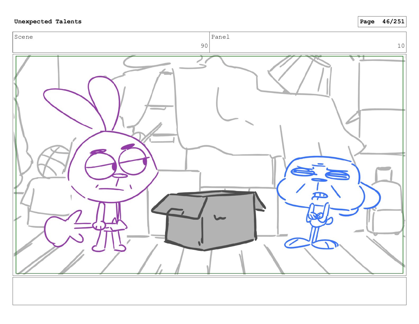419x324 pixels.
Task: Click the scene number '90'
Action: 204,46
